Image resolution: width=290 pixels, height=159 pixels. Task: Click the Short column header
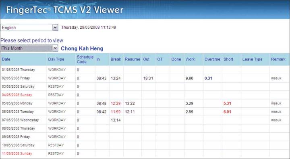pos(228,59)
